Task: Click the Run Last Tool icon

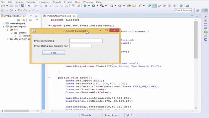Action: [x=102, y=6]
